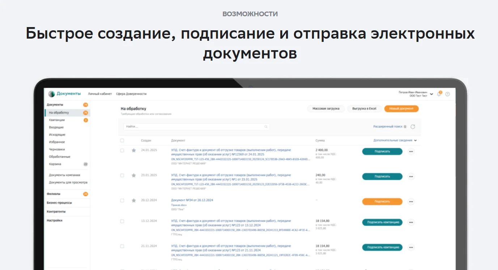Create a document with the Новый документ button
Screen dimensions: 498x270
401,109
